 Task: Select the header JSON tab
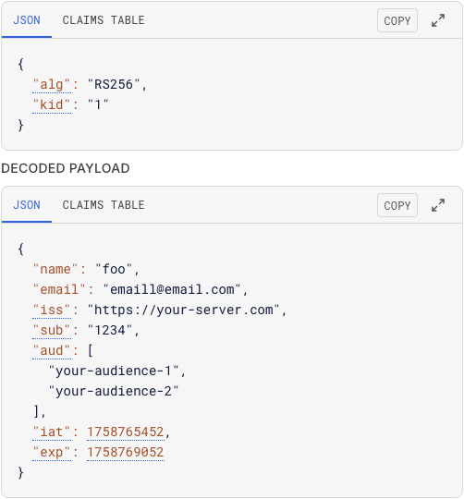pos(27,20)
